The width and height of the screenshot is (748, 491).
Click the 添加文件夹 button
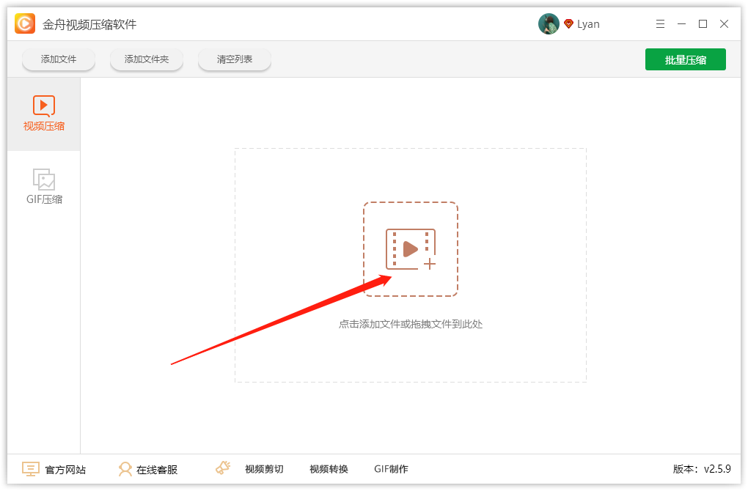[147, 59]
